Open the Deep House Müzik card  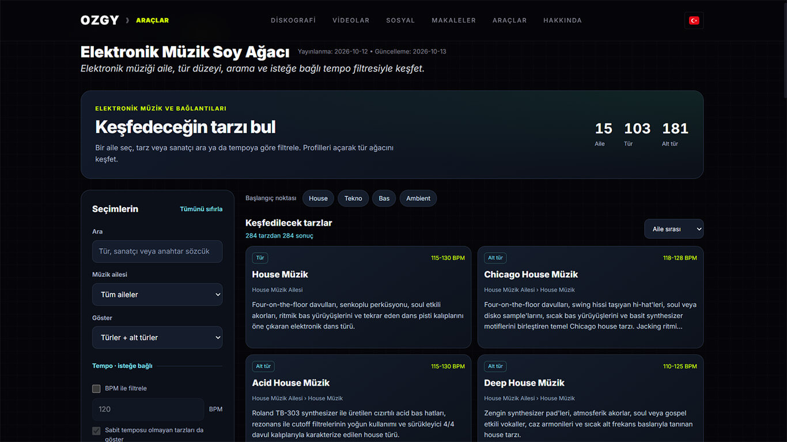pos(591,398)
